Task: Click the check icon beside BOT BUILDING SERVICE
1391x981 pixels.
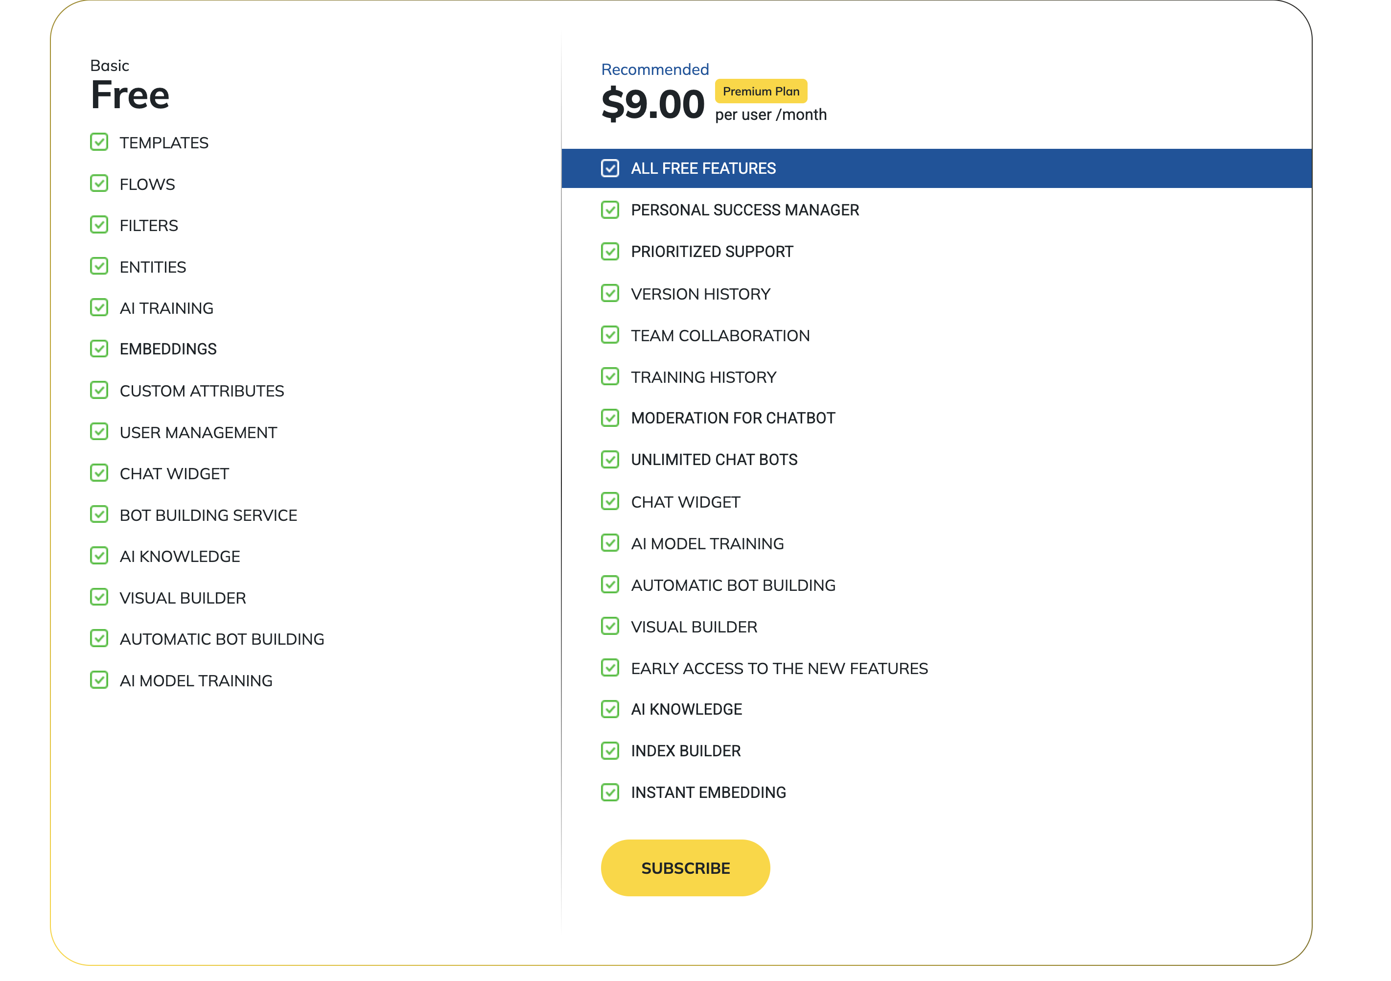Action: tap(99, 514)
